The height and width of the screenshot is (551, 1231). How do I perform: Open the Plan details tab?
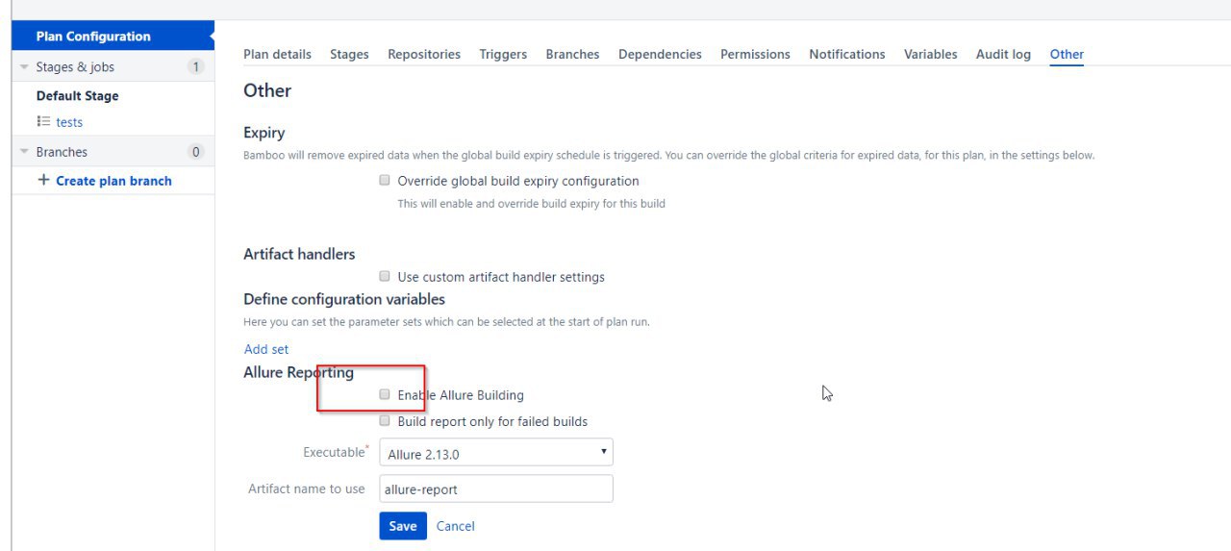point(277,55)
